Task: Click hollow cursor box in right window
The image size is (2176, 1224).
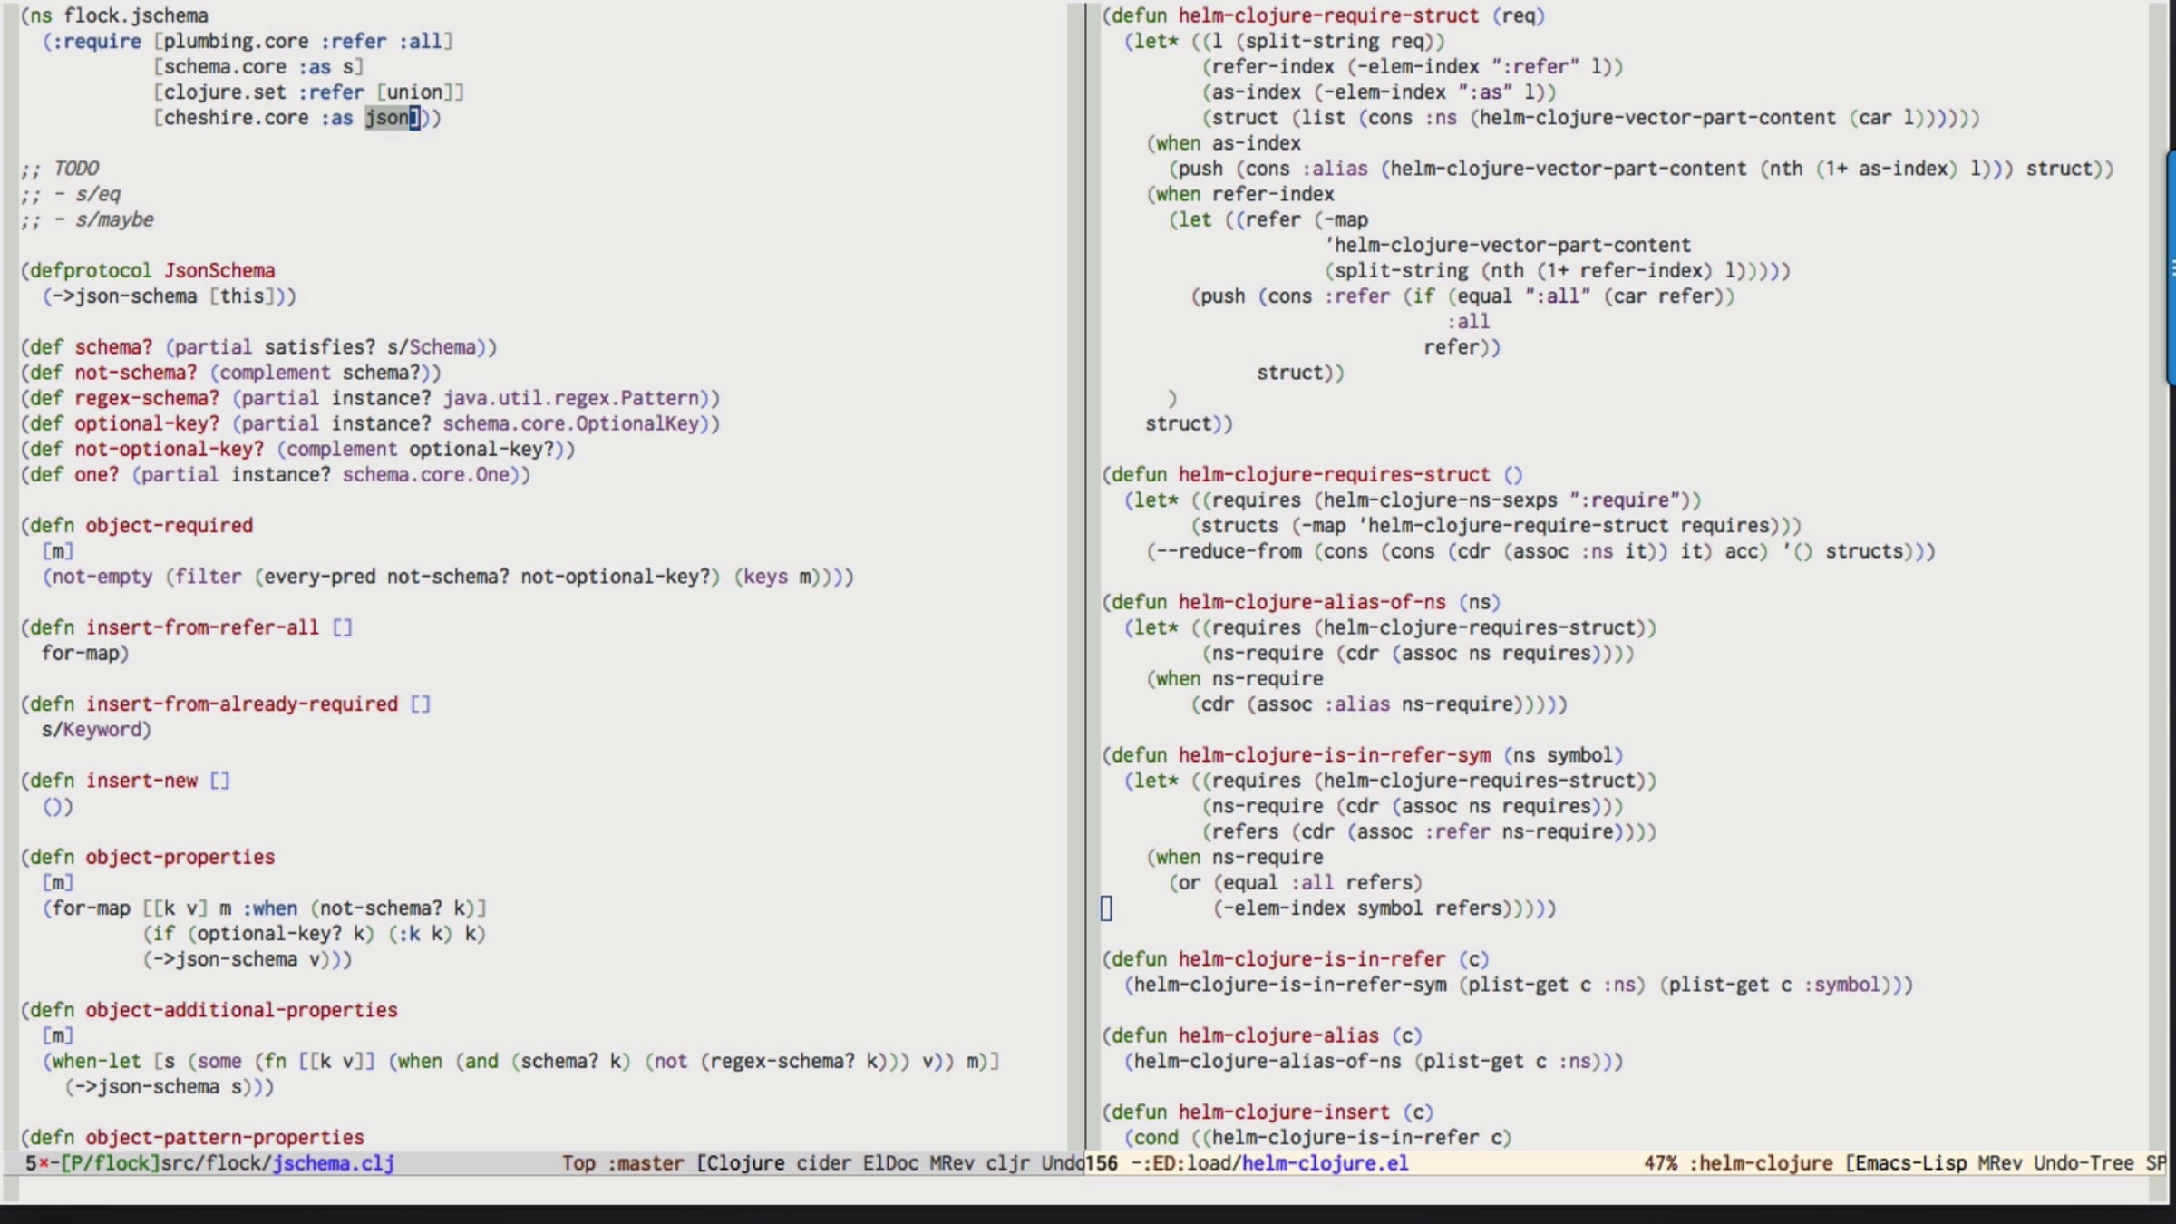Action: (1106, 908)
